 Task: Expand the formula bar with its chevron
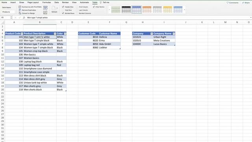251,17
